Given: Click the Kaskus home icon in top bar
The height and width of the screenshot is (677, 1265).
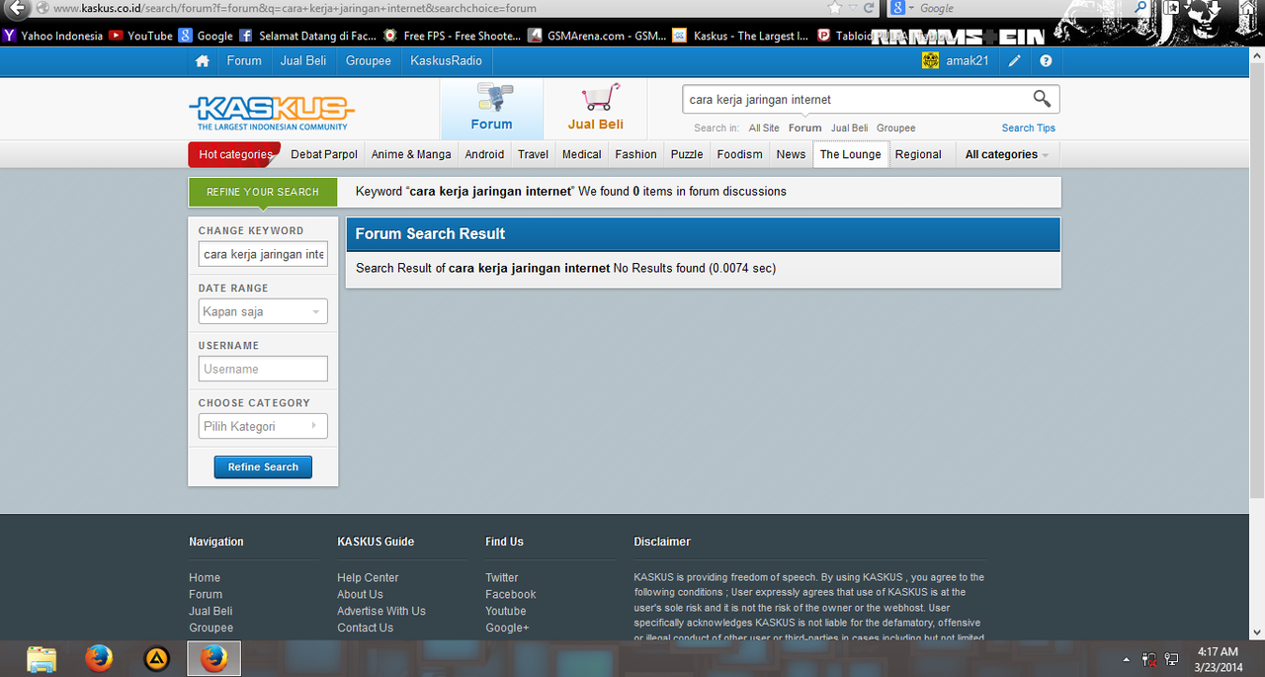Looking at the screenshot, I should pos(203,61).
